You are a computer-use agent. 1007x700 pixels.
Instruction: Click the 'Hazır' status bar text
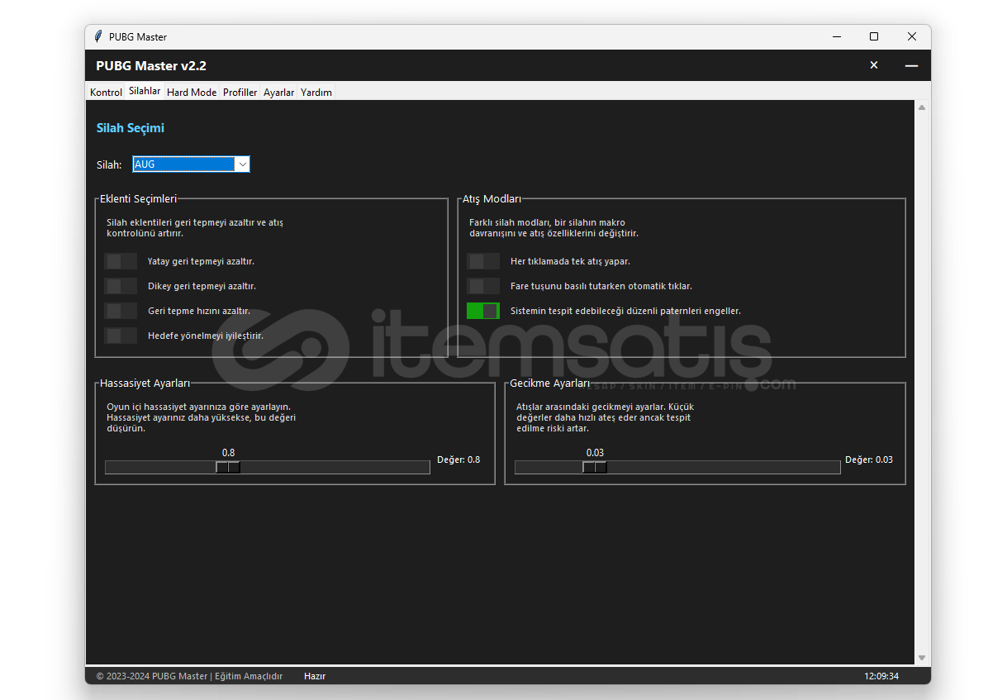(x=315, y=676)
